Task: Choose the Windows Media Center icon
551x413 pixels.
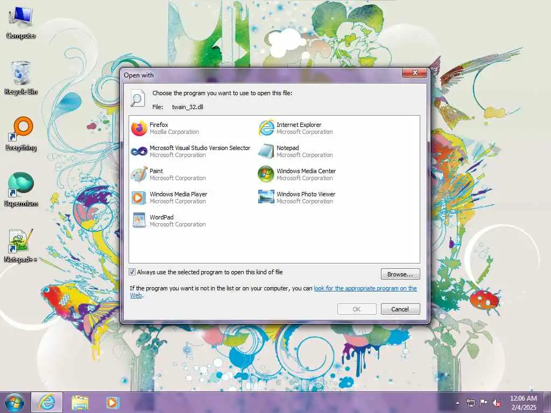Action: point(266,175)
